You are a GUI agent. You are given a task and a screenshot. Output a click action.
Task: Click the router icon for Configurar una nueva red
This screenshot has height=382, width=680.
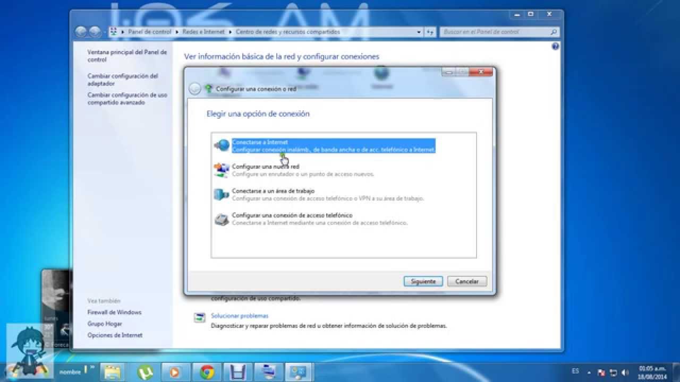coord(221,170)
